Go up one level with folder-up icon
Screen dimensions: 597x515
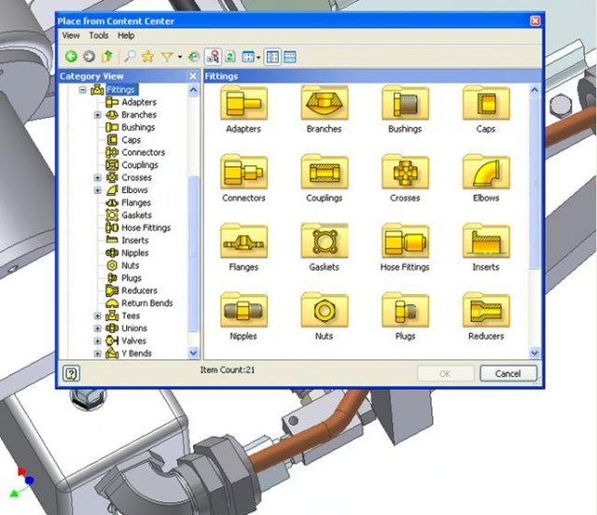[107, 57]
